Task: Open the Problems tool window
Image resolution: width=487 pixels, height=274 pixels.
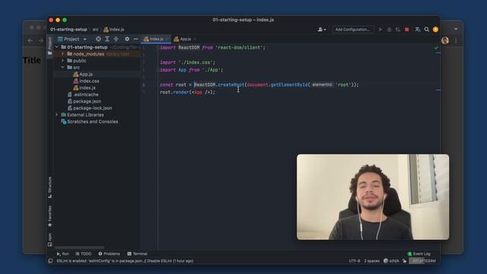Action: pos(109,253)
